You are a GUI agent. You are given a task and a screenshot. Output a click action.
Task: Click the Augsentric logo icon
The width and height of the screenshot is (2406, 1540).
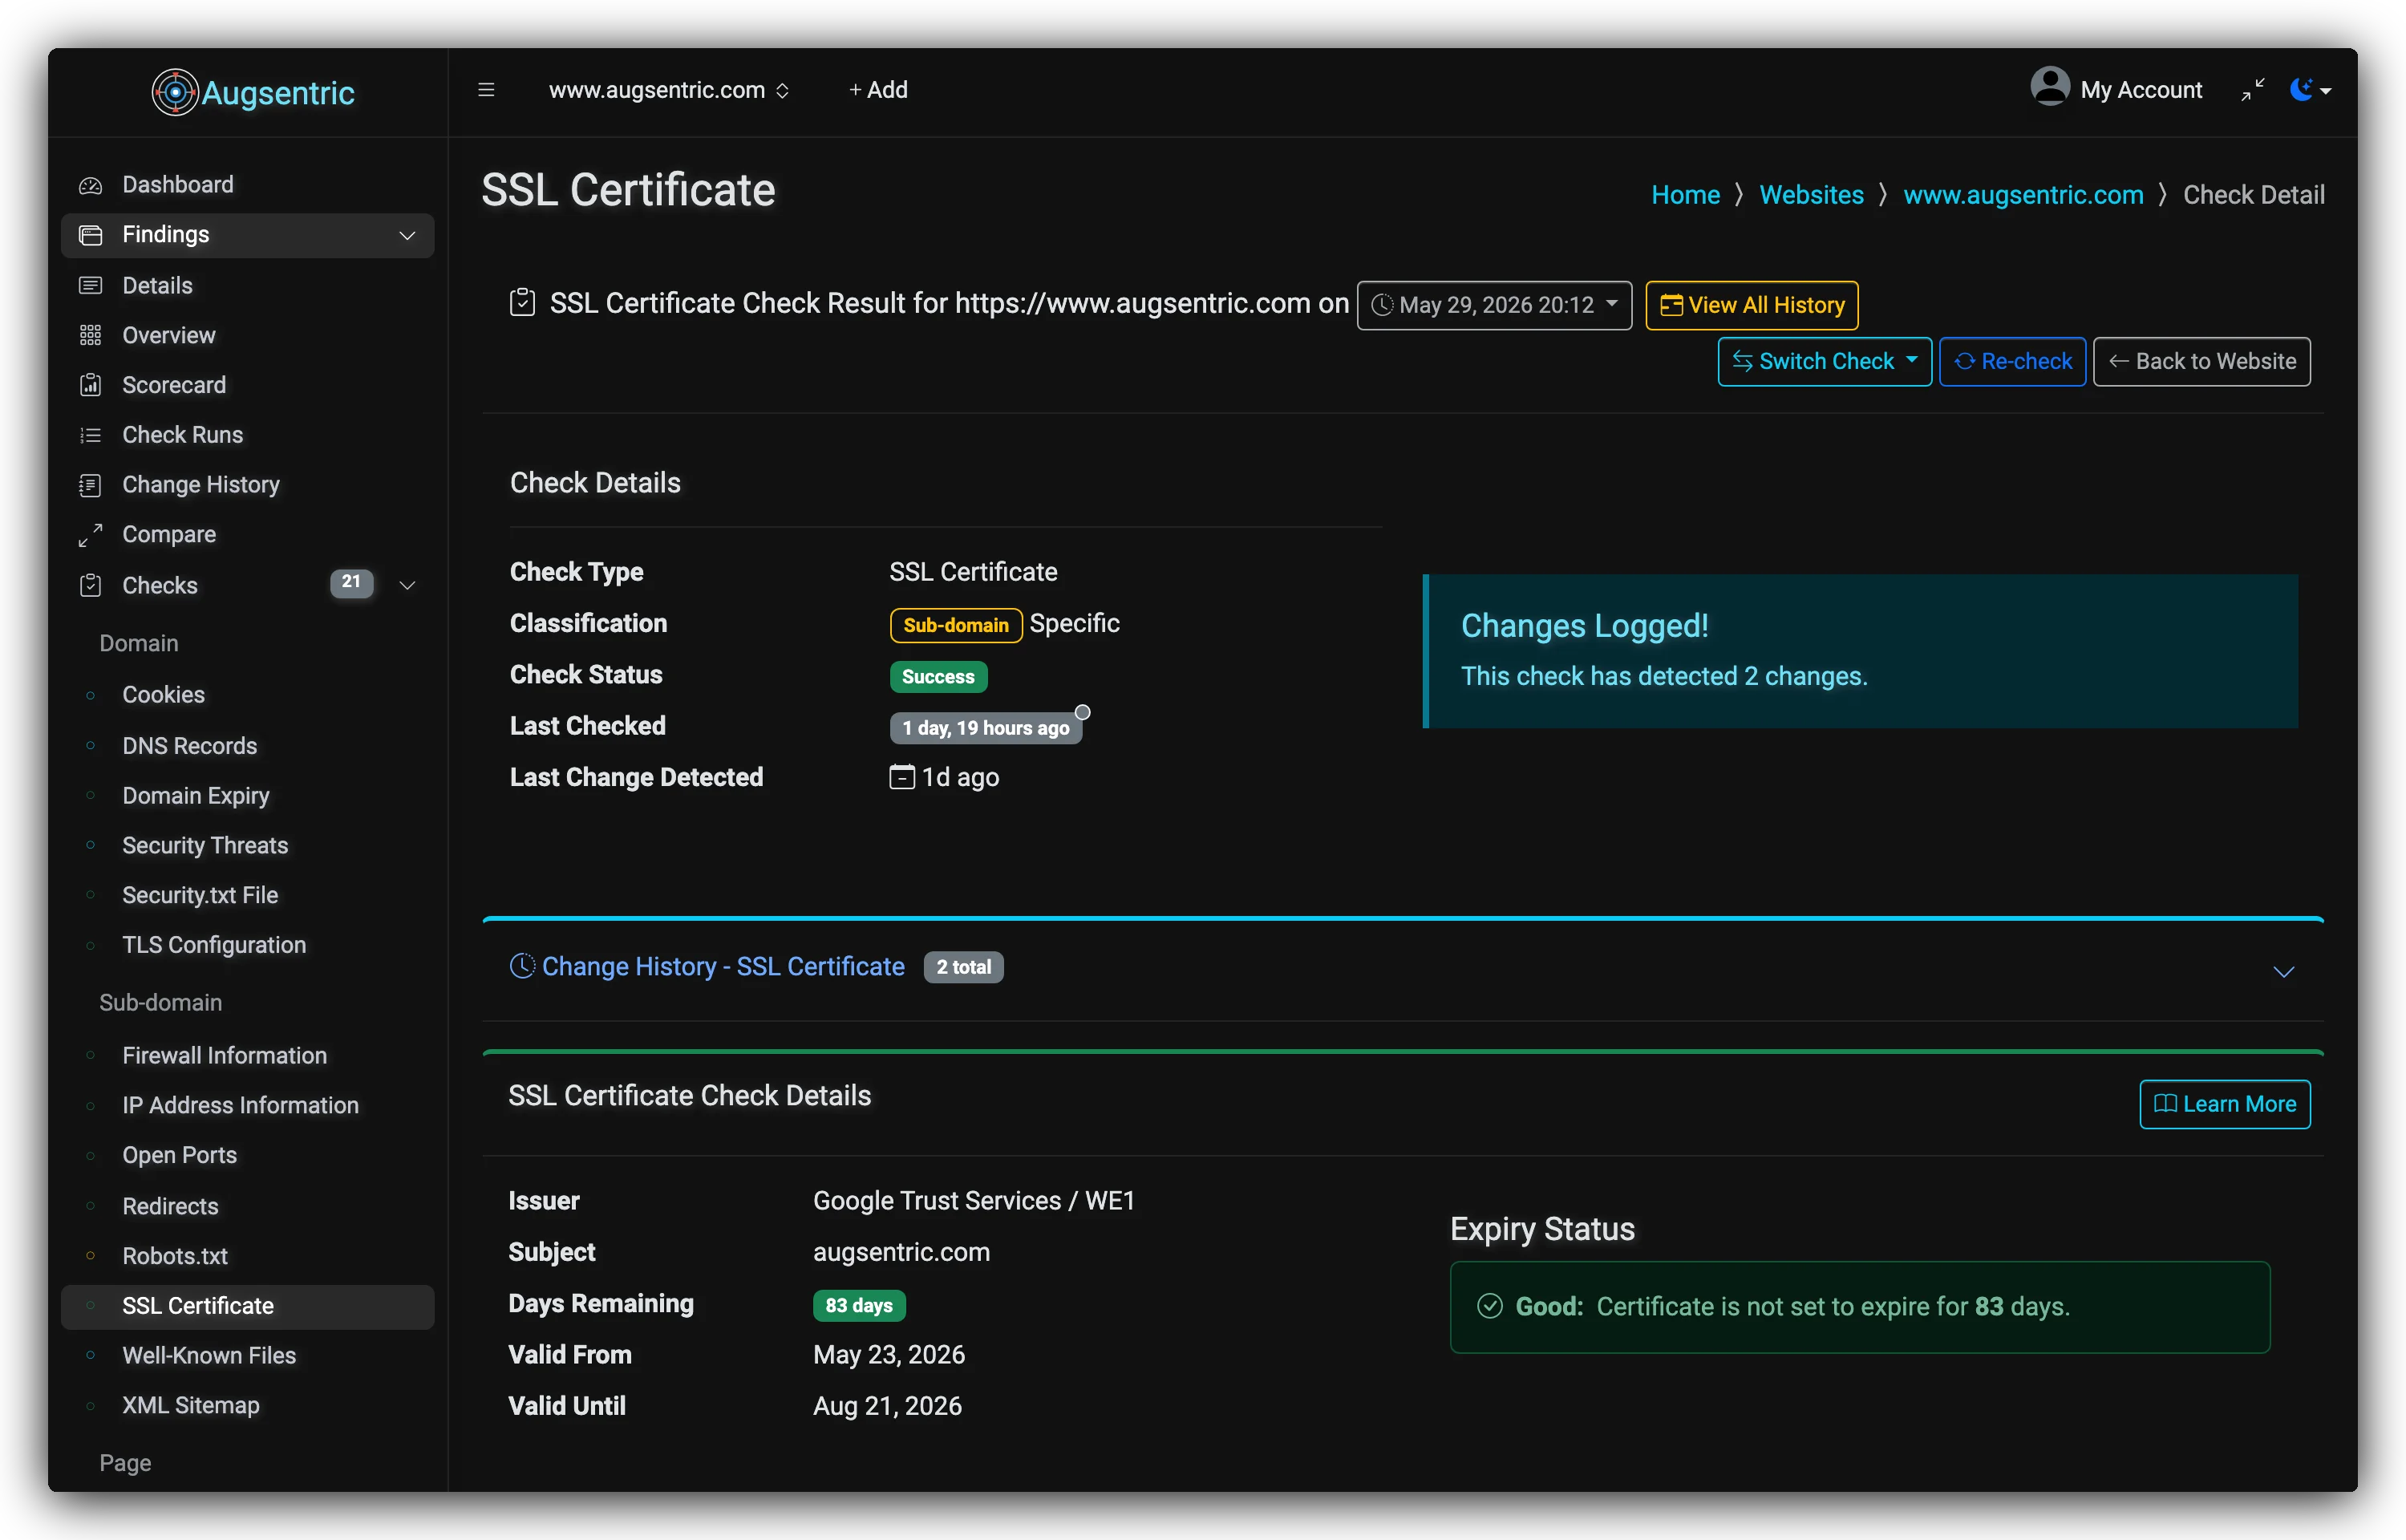click(174, 92)
